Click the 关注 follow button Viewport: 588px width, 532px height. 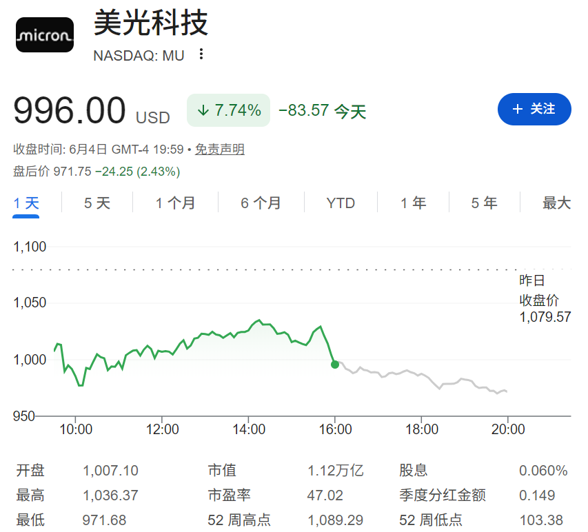534,109
